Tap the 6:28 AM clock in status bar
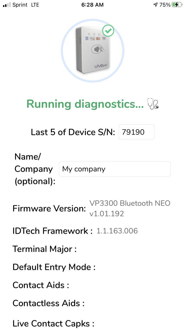Viewport: 185px width, 330px height. pyautogui.click(x=92, y=4)
